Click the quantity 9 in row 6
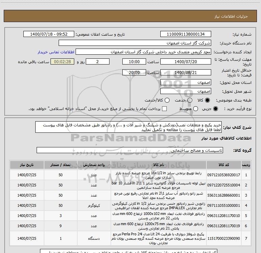Image resolution: width=261 pixels, height=253 pixels. (x=61, y=226)
